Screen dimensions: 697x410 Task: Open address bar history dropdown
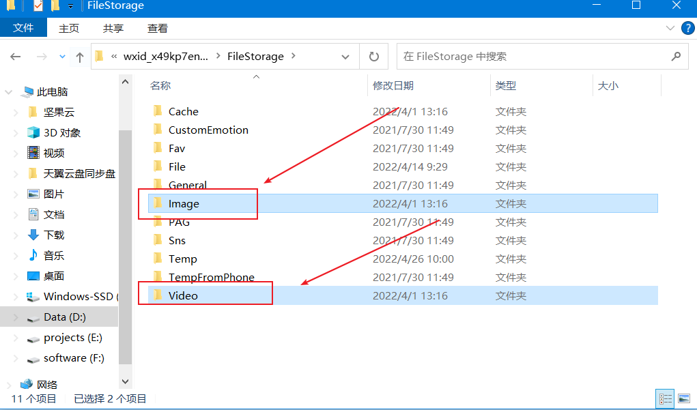pyautogui.click(x=345, y=57)
